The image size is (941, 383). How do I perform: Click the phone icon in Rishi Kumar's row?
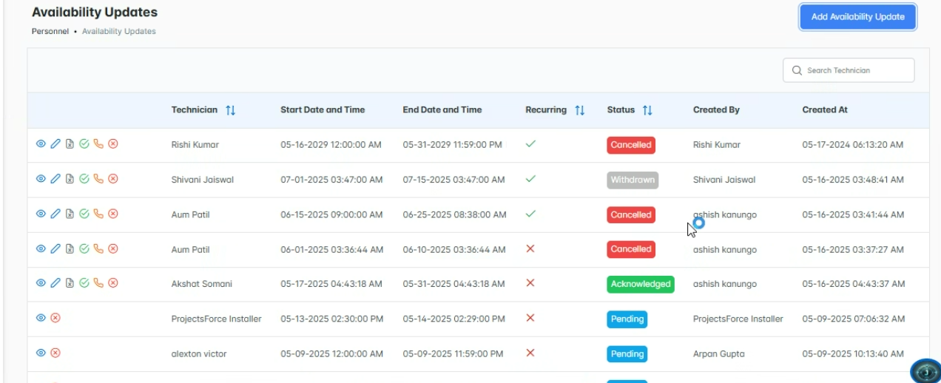pos(98,144)
